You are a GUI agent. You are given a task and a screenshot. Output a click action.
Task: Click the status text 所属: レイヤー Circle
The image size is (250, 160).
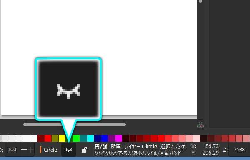(135, 146)
